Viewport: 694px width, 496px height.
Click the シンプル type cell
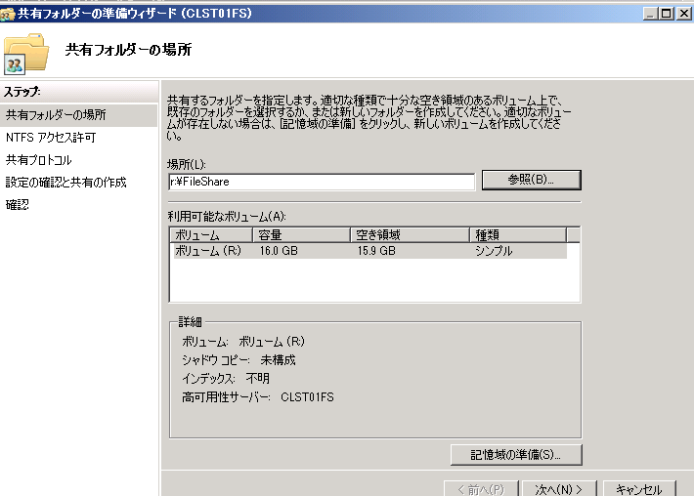click(x=494, y=251)
